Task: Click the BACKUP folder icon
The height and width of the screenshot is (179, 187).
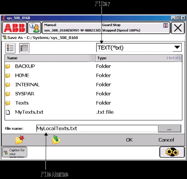Action: (8, 66)
